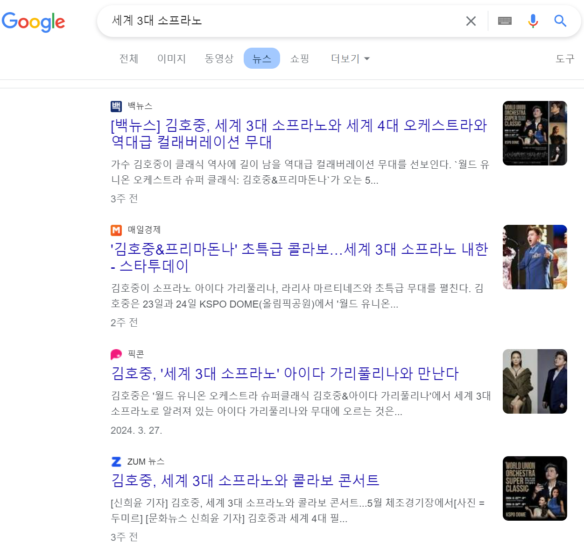Click the snippet starting [신희윤 기자] 김호중
This screenshot has width=584, height=545.
(x=297, y=510)
